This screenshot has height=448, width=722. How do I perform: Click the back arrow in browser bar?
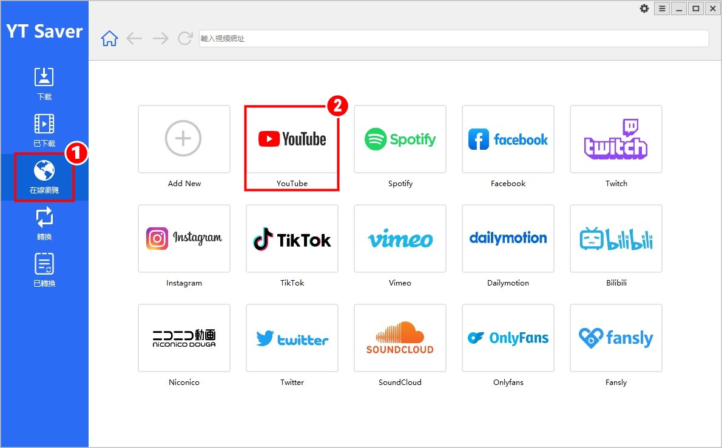point(134,38)
